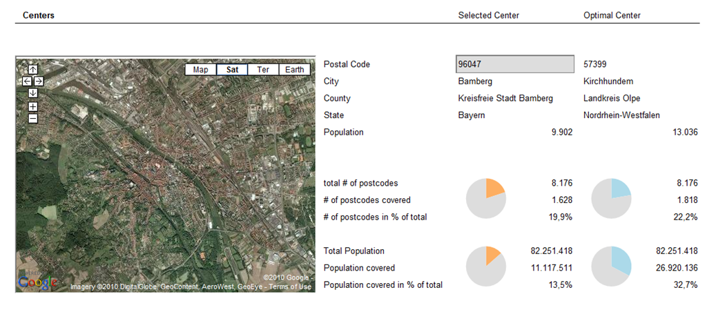The image size is (707, 310).
Task: Click Kreisfreie Stadt Bamberg county value
Action: click(505, 99)
